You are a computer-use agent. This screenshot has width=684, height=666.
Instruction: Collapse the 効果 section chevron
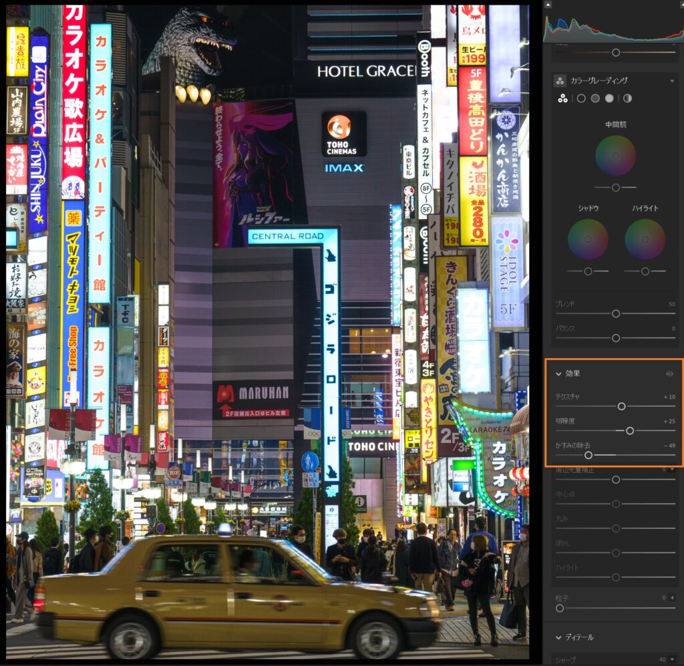click(x=558, y=374)
